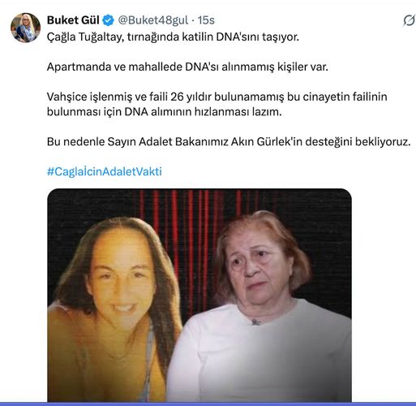
Task: Open the attached photo of the two women
Action: pyautogui.click(x=199, y=295)
